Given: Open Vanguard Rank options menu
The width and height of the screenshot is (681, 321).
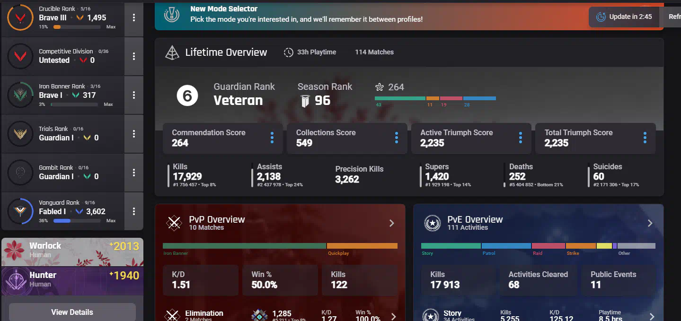Looking at the screenshot, I should click(134, 211).
